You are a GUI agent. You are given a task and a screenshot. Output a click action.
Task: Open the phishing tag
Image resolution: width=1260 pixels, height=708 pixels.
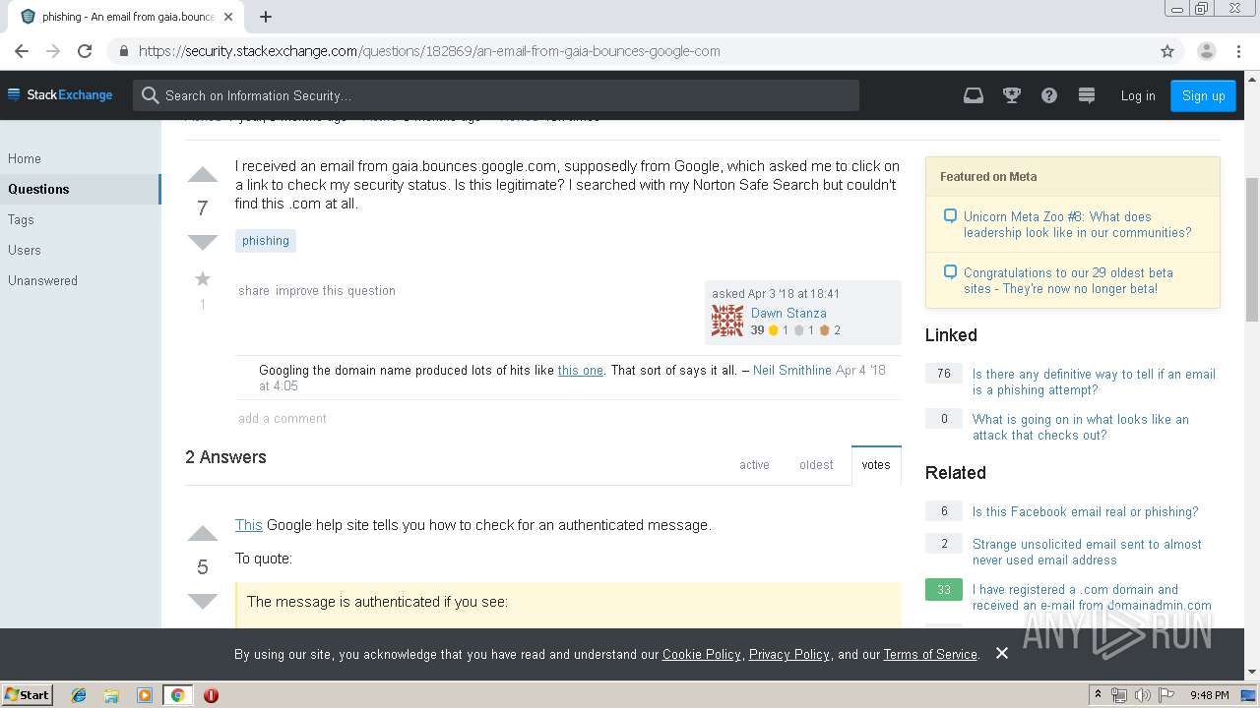tap(266, 241)
